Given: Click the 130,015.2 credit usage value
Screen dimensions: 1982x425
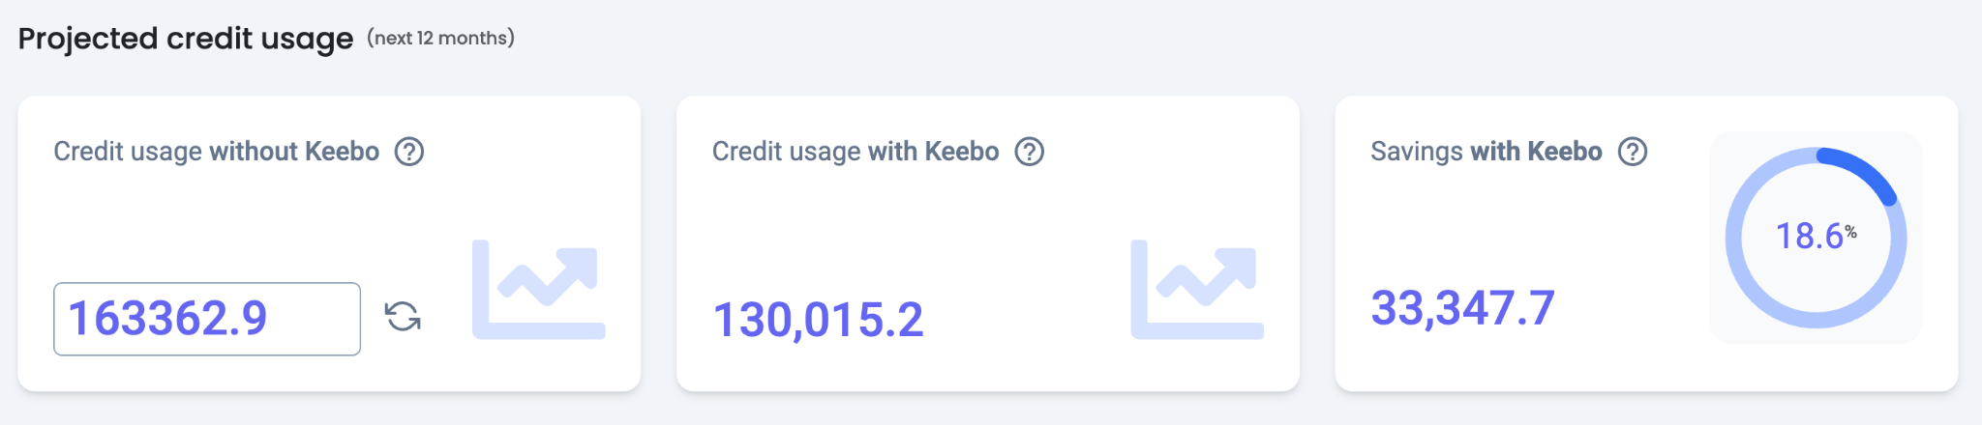Looking at the screenshot, I should (x=818, y=320).
